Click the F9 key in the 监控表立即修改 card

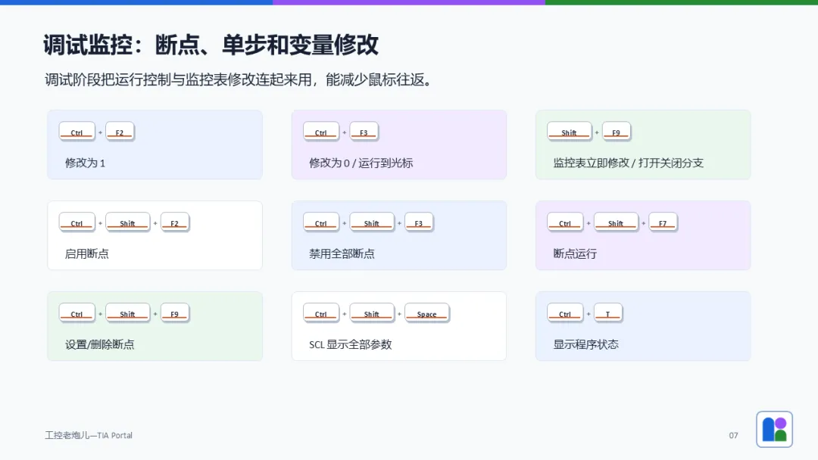coord(617,132)
